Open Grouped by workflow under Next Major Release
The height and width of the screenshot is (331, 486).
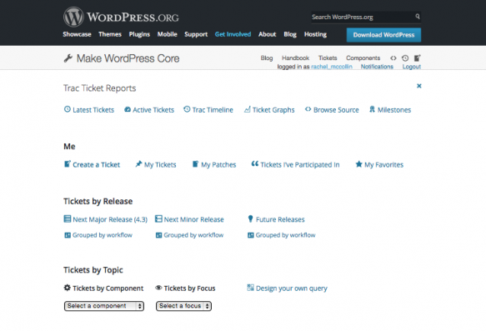pos(103,235)
